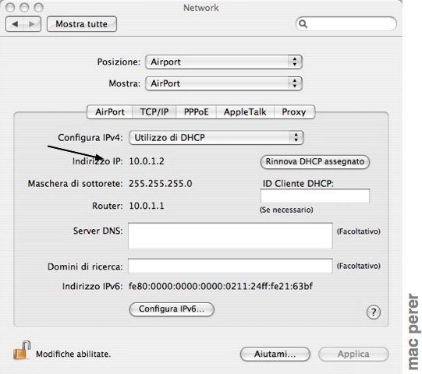Click in the Server DNS text field
Screen dimensions: 422x374
(x=230, y=236)
